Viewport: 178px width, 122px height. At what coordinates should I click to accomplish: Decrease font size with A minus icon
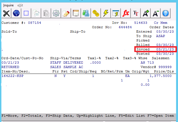pyautogui.click(x=156, y=13)
